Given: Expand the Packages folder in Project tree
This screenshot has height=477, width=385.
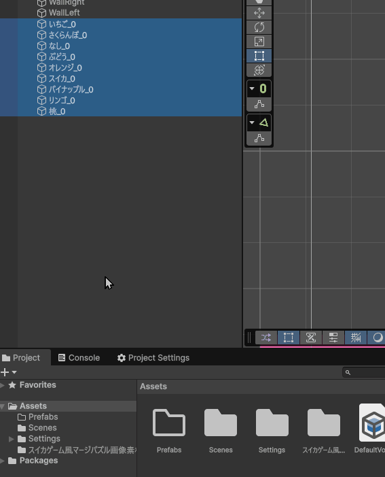Looking at the screenshot, I should click(x=3, y=461).
